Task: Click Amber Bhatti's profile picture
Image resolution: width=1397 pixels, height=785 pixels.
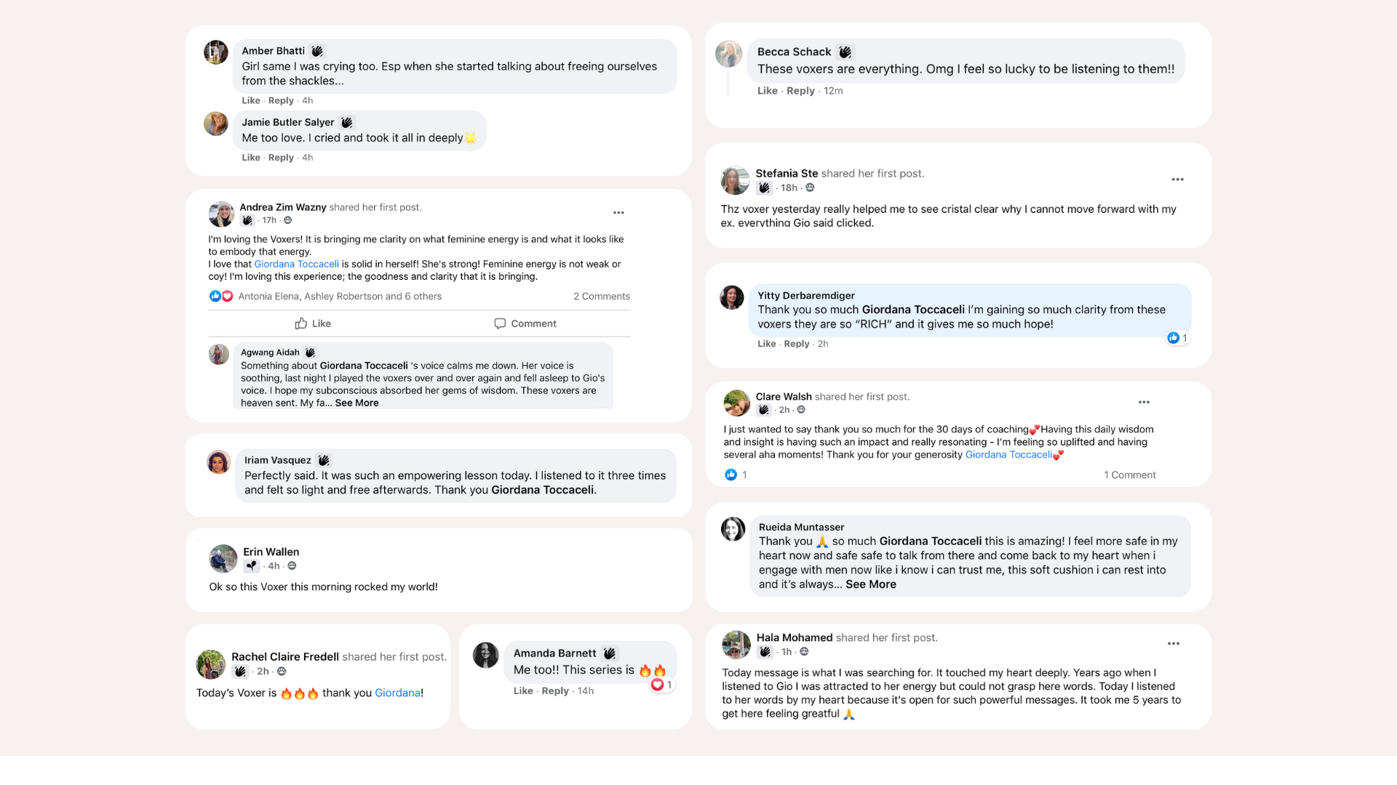Action: point(216,52)
